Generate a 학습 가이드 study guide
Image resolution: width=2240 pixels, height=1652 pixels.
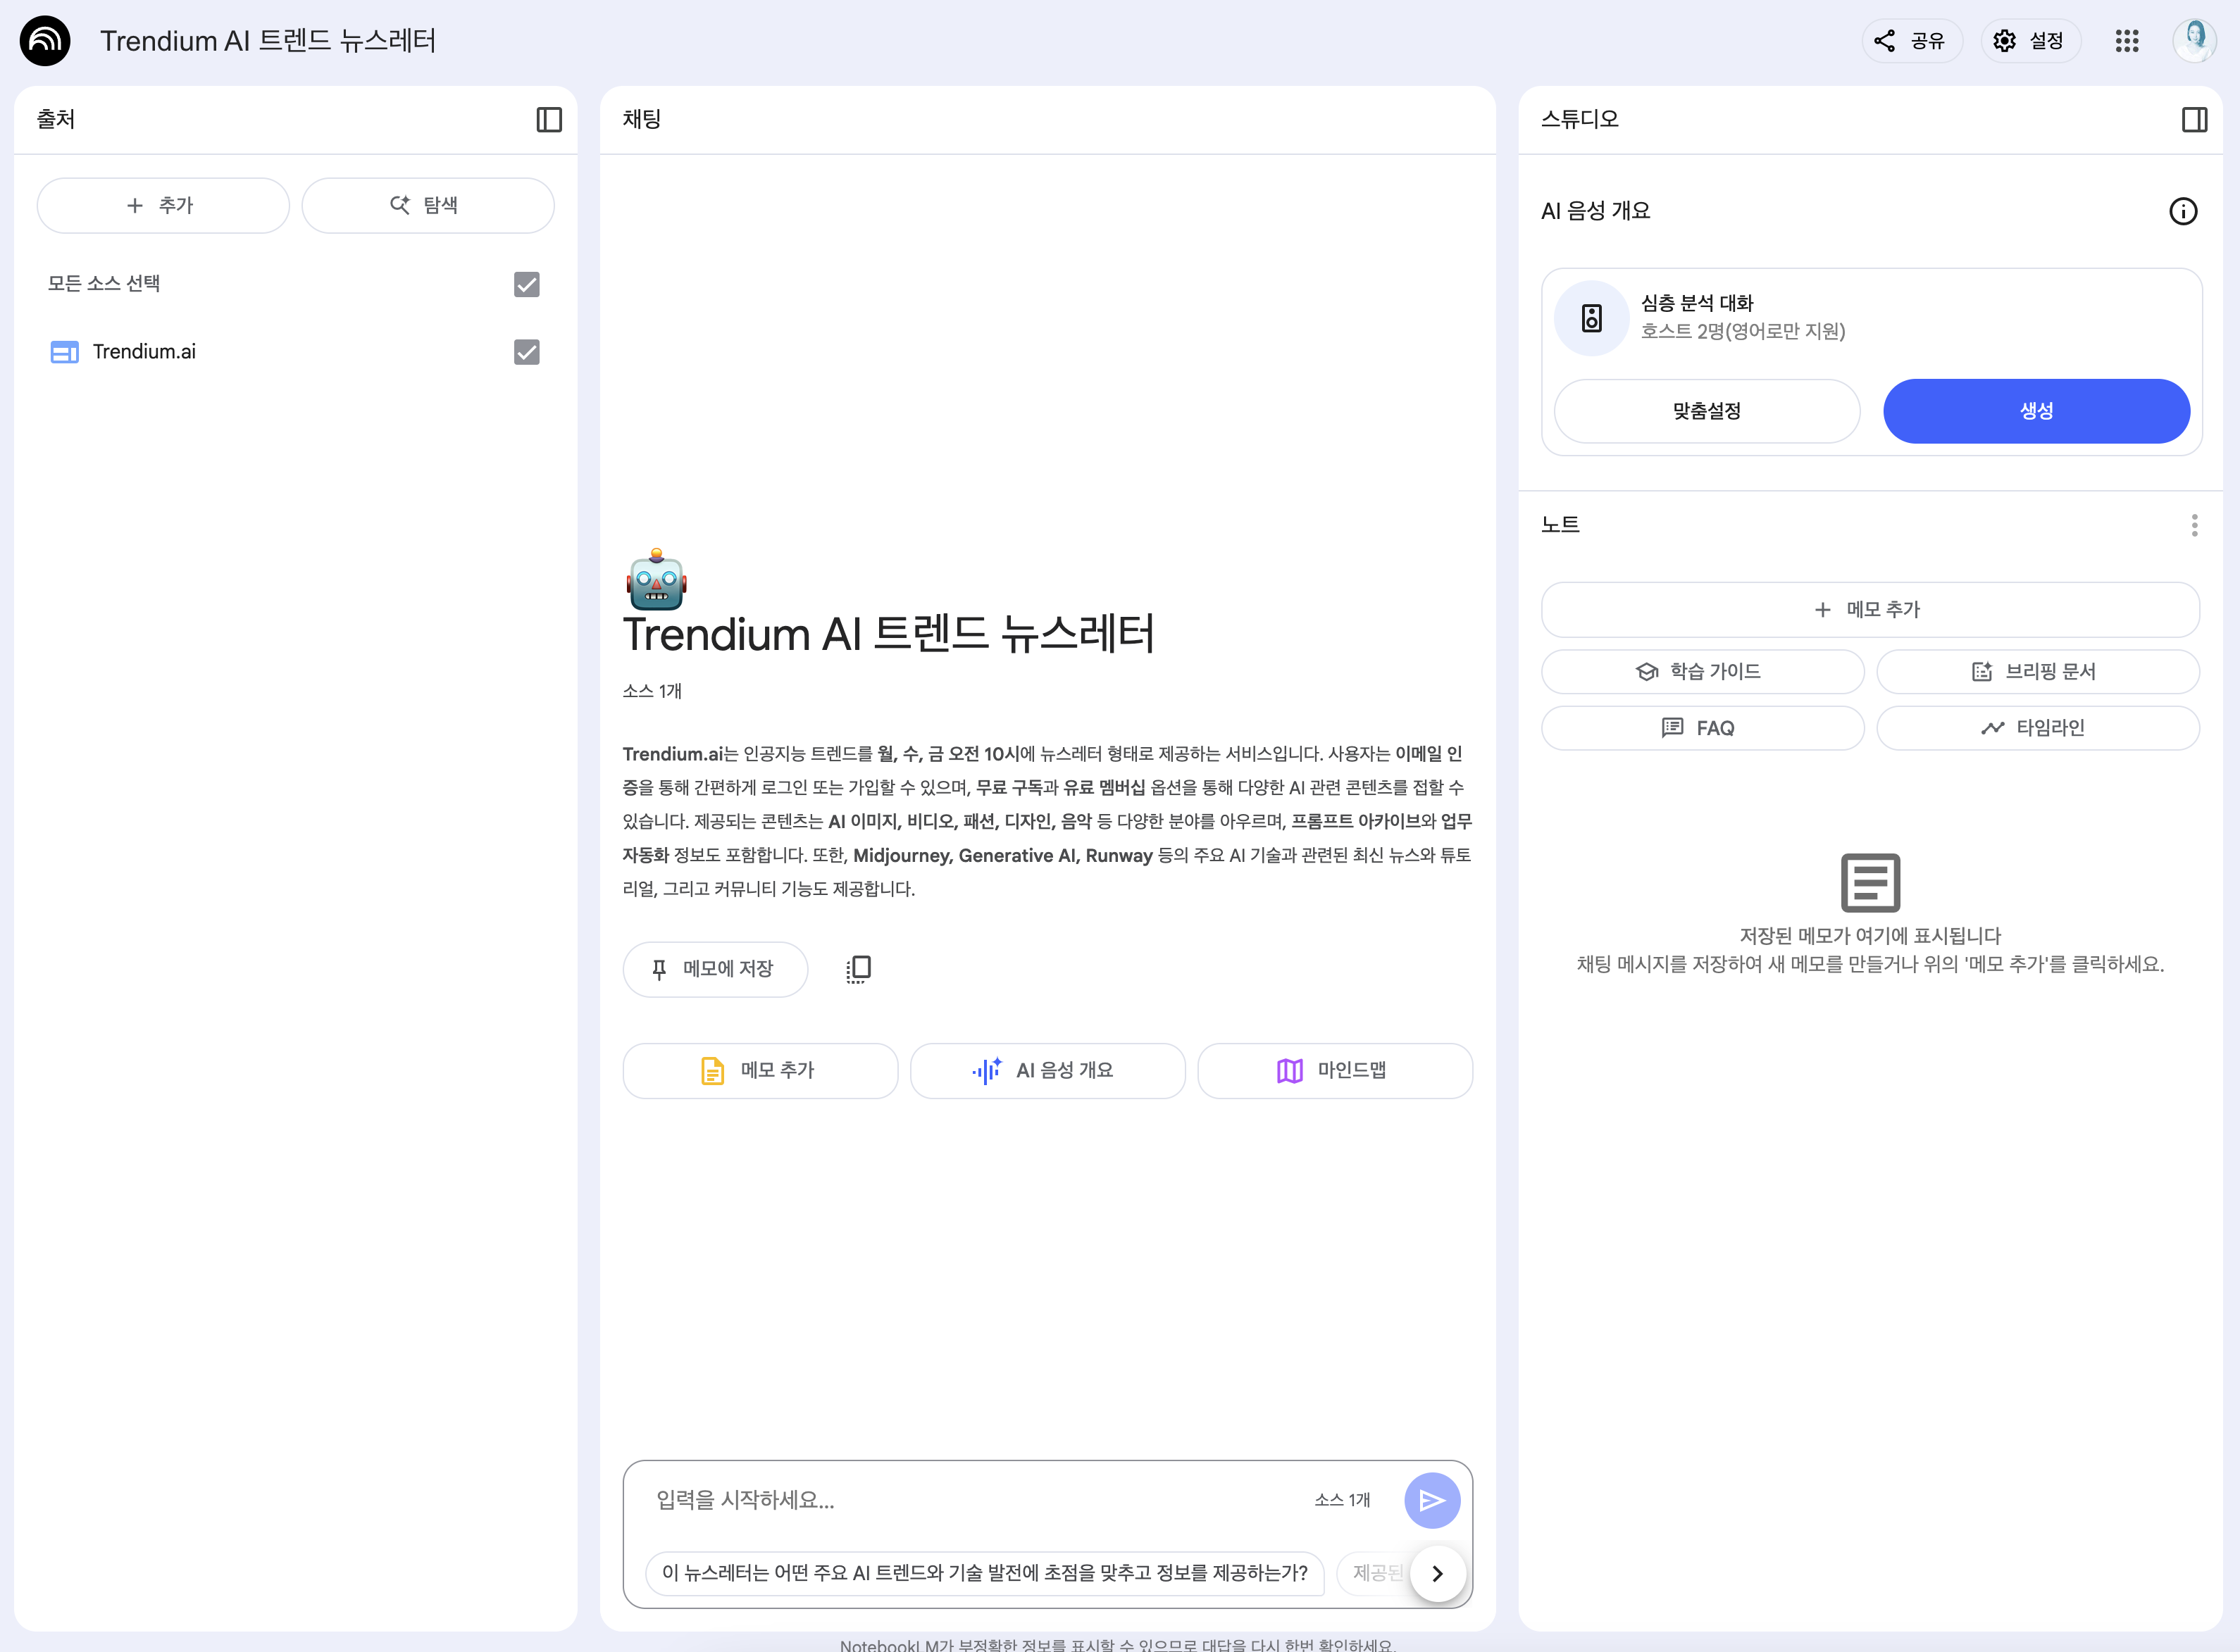point(1703,672)
